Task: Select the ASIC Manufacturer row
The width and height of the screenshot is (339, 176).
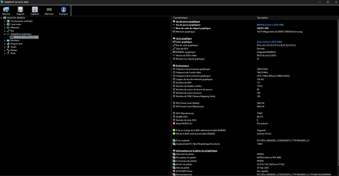Action: pyautogui.click(x=254, y=113)
